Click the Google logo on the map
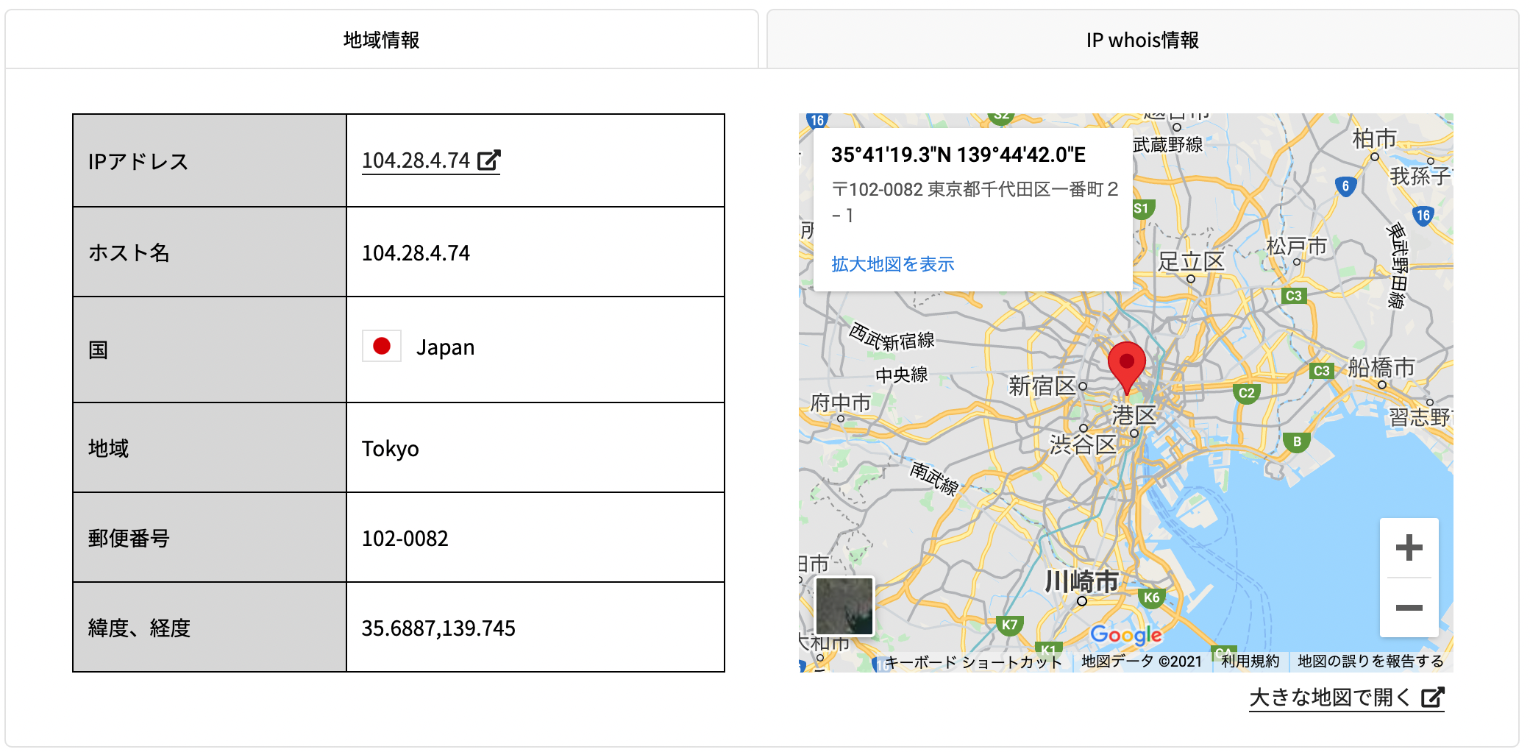The image size is (1530, 752). coord(1125,634)
